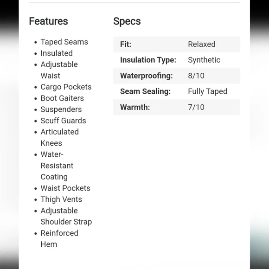The width and height of the screenshot is (269, 269).
Task: Select the Taped Seams feature item
Action: (64, 42)
